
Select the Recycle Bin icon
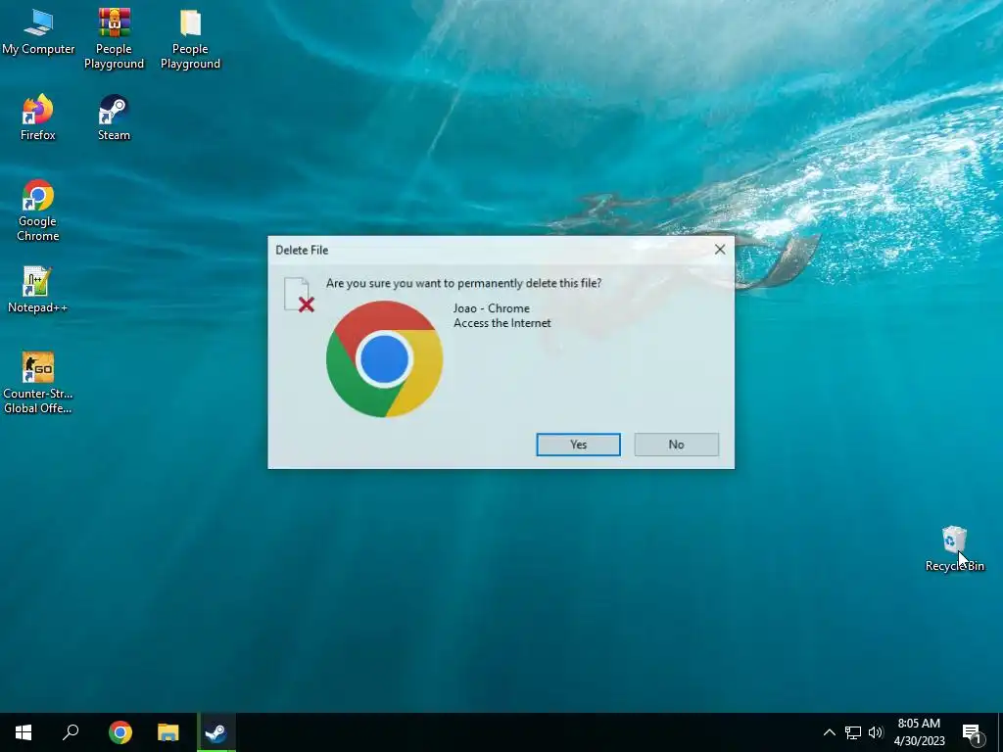[x=954, y=548]
